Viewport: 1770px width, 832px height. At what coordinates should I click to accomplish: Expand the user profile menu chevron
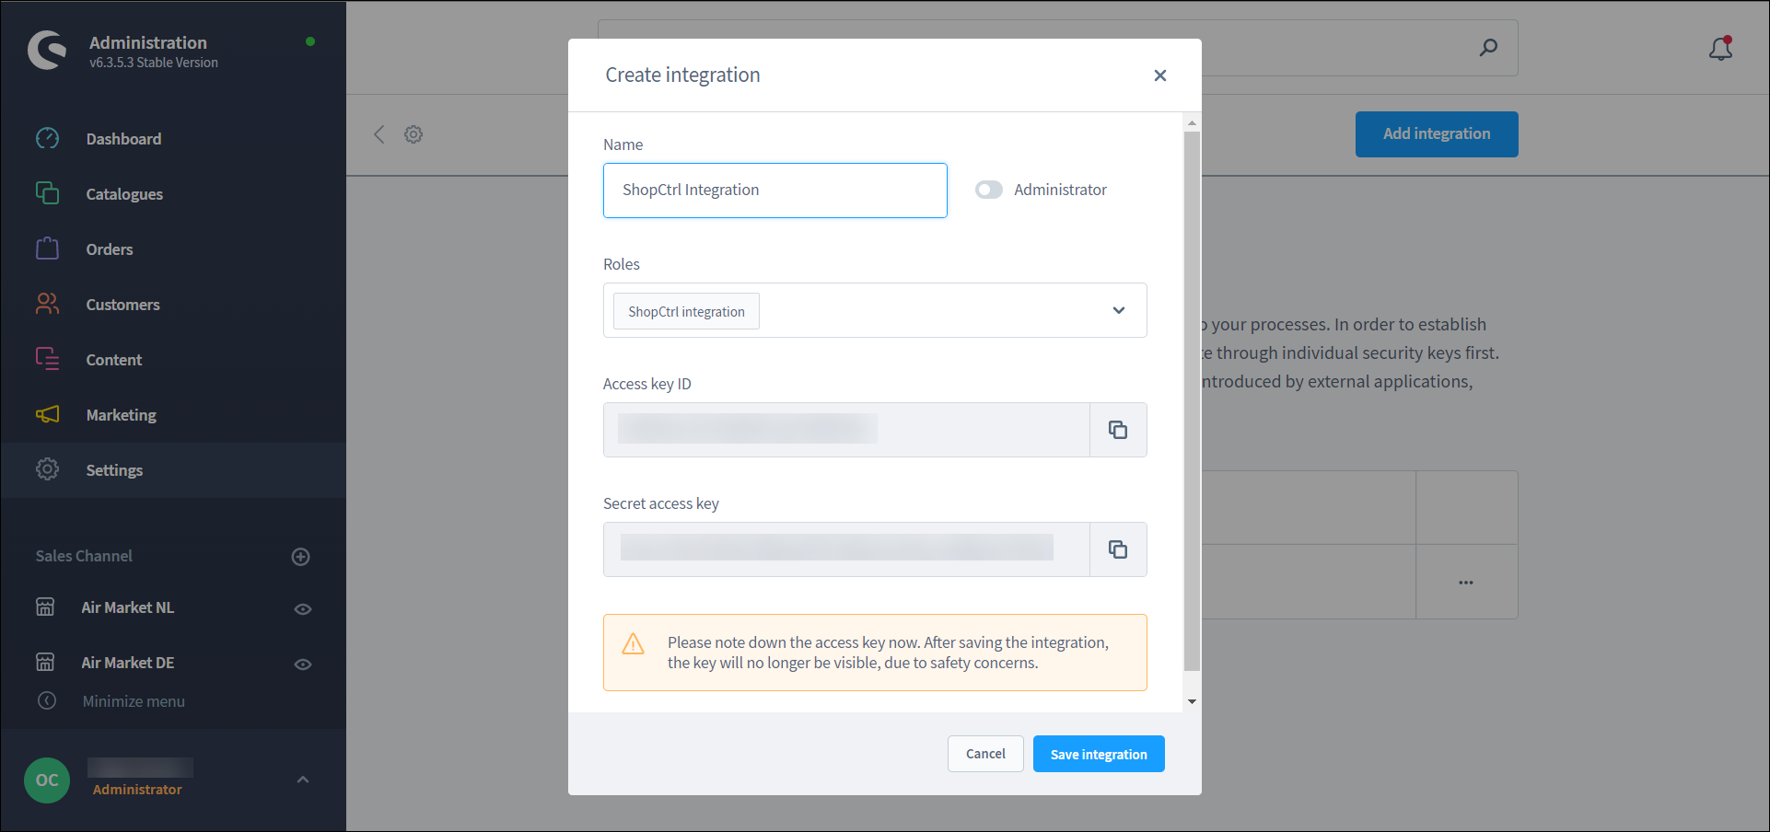pyautogui.click(x=303, y=780)
